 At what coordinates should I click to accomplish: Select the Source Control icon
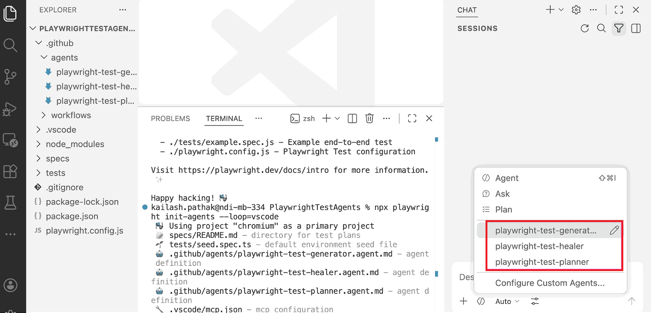point(10,76)
